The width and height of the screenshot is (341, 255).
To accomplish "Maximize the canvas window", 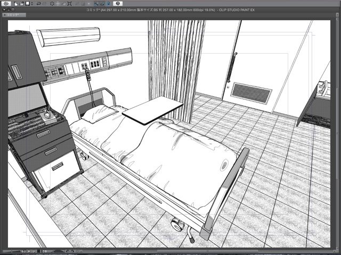I will tap(13, 10).
